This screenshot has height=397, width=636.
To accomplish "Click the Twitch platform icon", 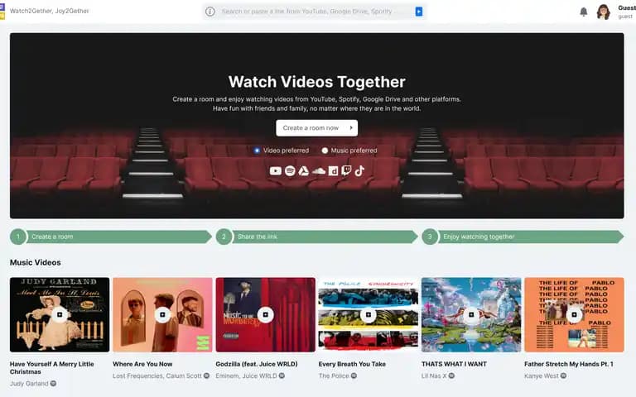I will [x=346, y=170].
